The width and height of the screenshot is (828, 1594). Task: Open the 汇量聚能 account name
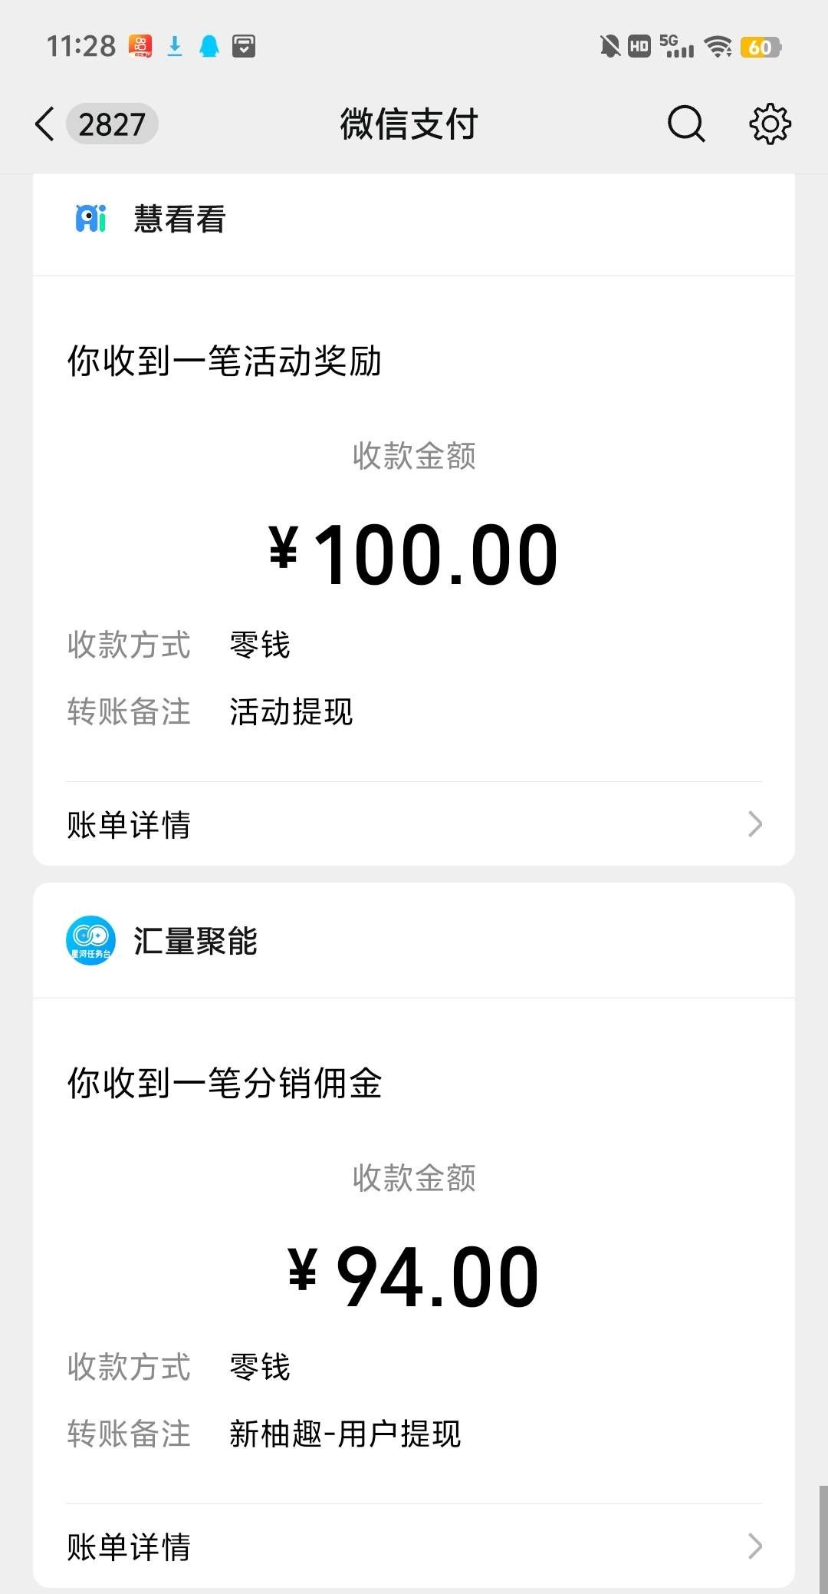195,941
